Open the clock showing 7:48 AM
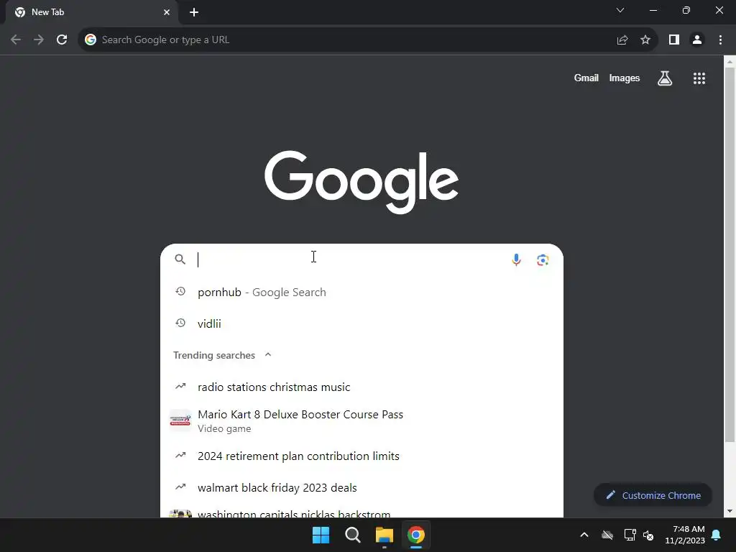 coord(685,535)
